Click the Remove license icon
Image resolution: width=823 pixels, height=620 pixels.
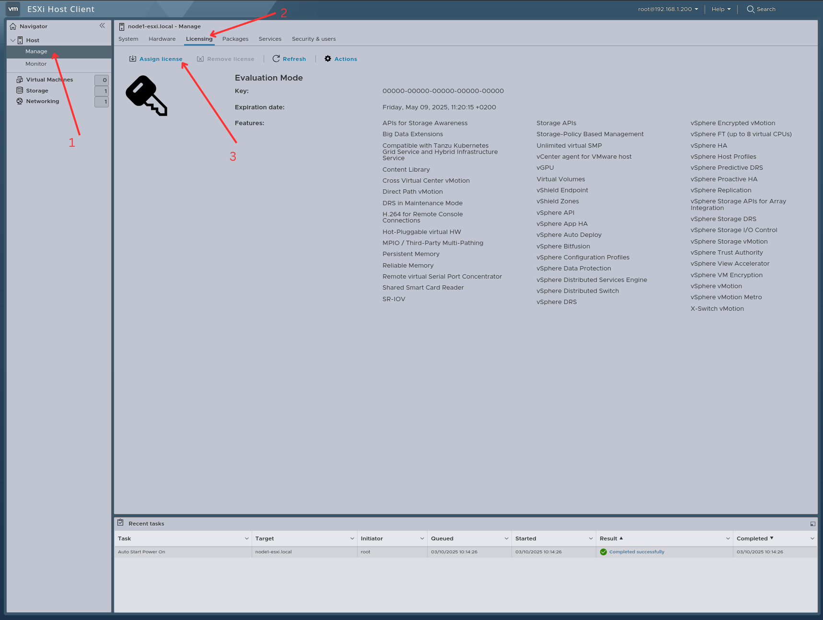click(x=200, y=58)
